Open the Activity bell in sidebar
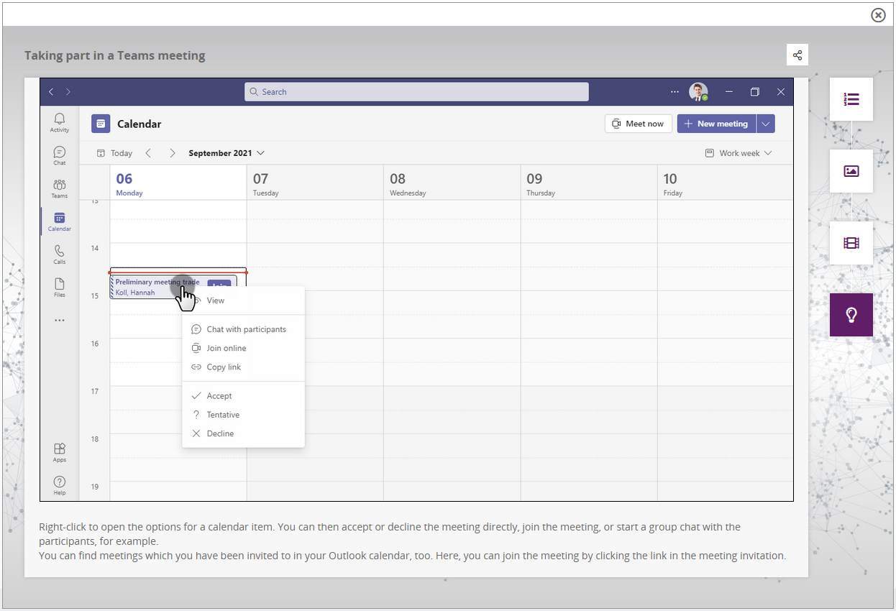Viewport: 896px width, 611px height. point(60,121)
